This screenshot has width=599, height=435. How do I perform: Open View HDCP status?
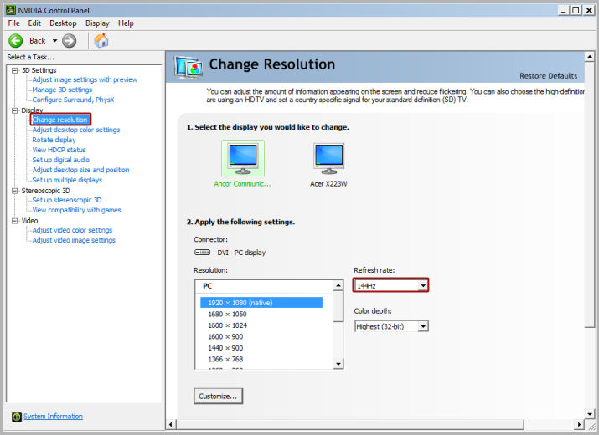[x=59, y=150]
